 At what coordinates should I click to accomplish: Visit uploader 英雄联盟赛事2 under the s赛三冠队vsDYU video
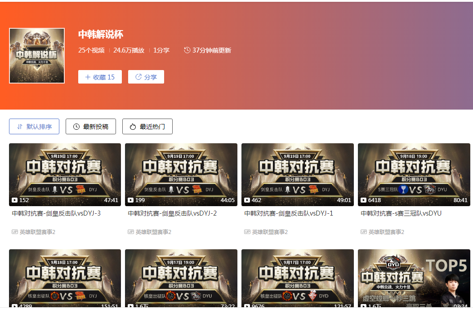tap(386, 232)
